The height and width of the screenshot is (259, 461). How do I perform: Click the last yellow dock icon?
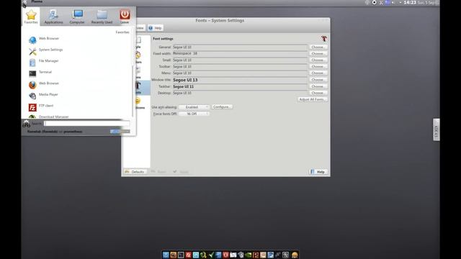295,255
